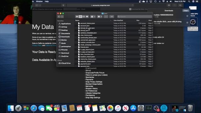Open Messages from the Dock
This screenshot has height=113, width=201.
[41, 108]
